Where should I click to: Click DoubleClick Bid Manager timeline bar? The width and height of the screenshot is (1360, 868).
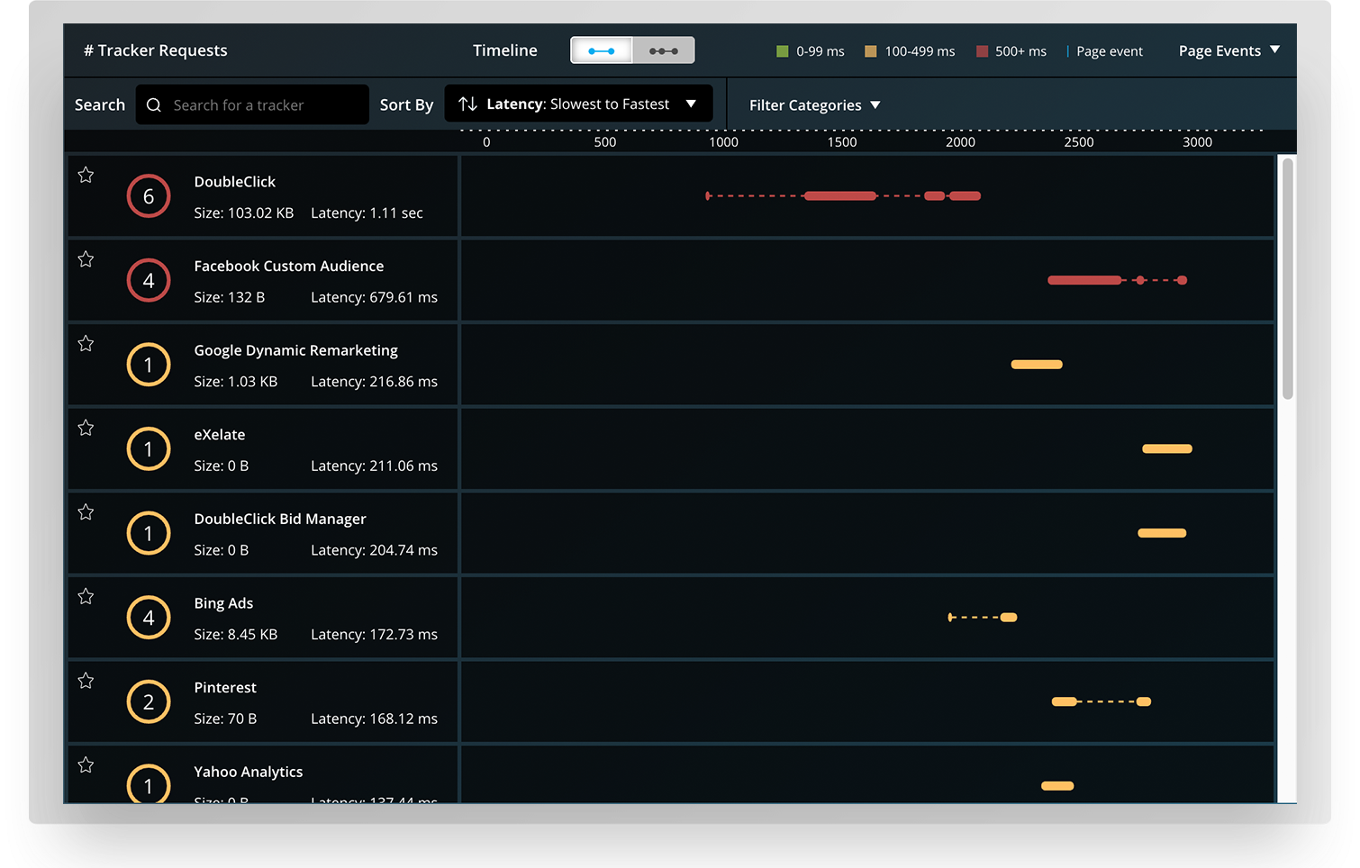tap(1162, 533)
